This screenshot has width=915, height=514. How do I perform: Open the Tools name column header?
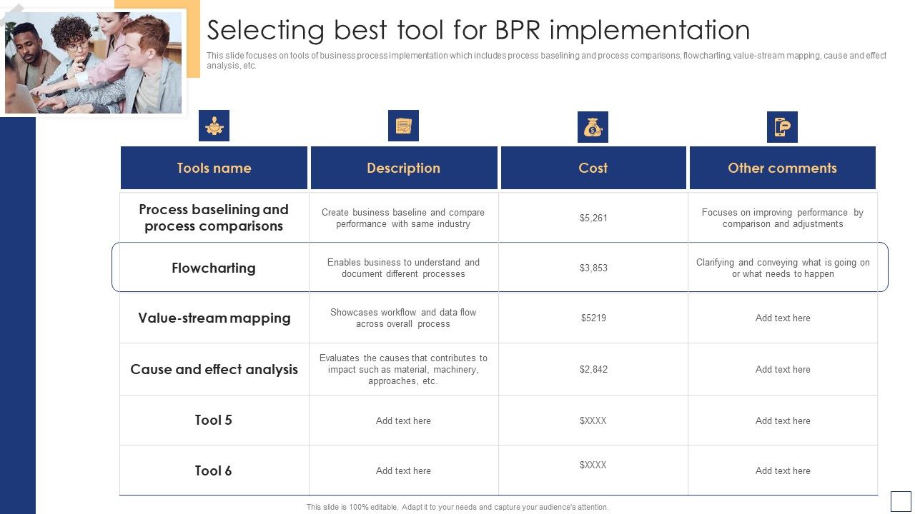pos(214,167)
